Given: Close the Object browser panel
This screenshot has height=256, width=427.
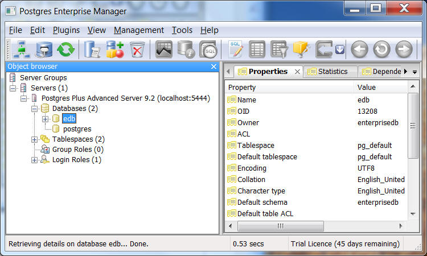Looking at the screenshot, I should point(213,67).
